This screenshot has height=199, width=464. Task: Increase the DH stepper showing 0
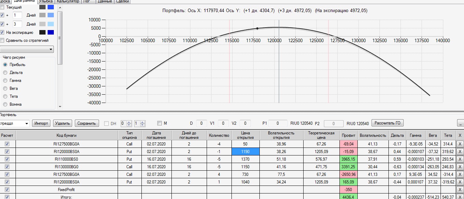point(129,122)
